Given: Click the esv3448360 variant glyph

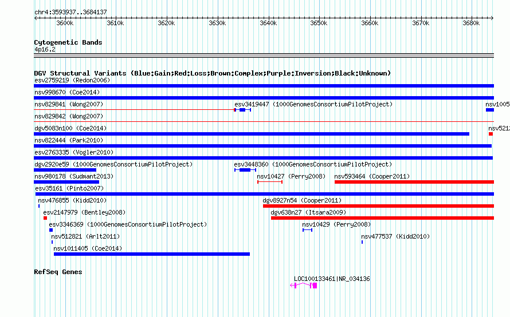Looking at the screenshot, I should tap(245, 170).
